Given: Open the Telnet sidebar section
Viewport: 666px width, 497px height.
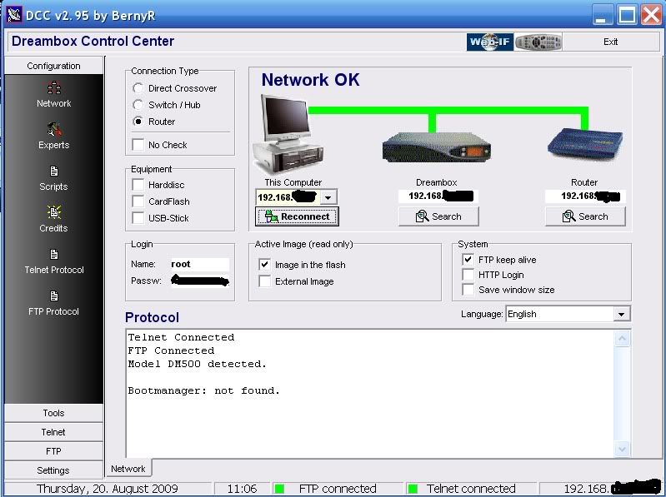Looking at the screenshot, I should click(x=53, y=432).
